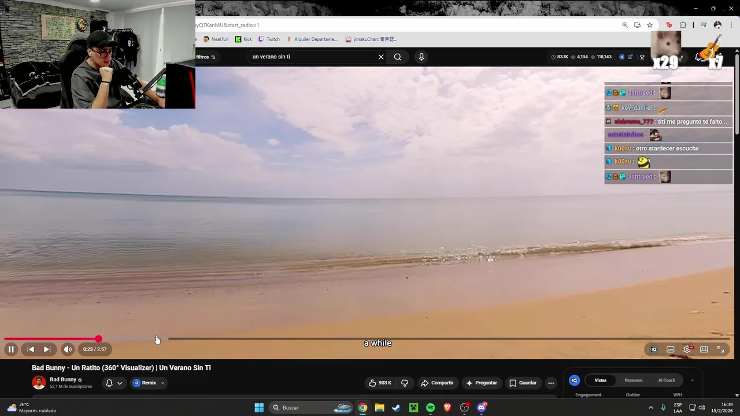The image size is (740, 416).
Task: Open the weather widget 26°C
Action: pos(32,407)
